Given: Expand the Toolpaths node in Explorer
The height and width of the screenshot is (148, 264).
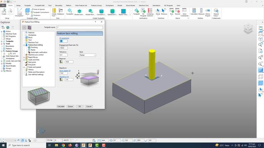Looking at the screenshot, I should click(2, 41).
